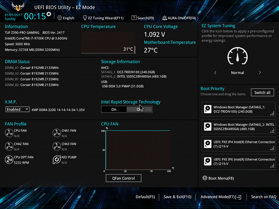Click drag handle on PXE IP6 entry

tap(272, 166)
